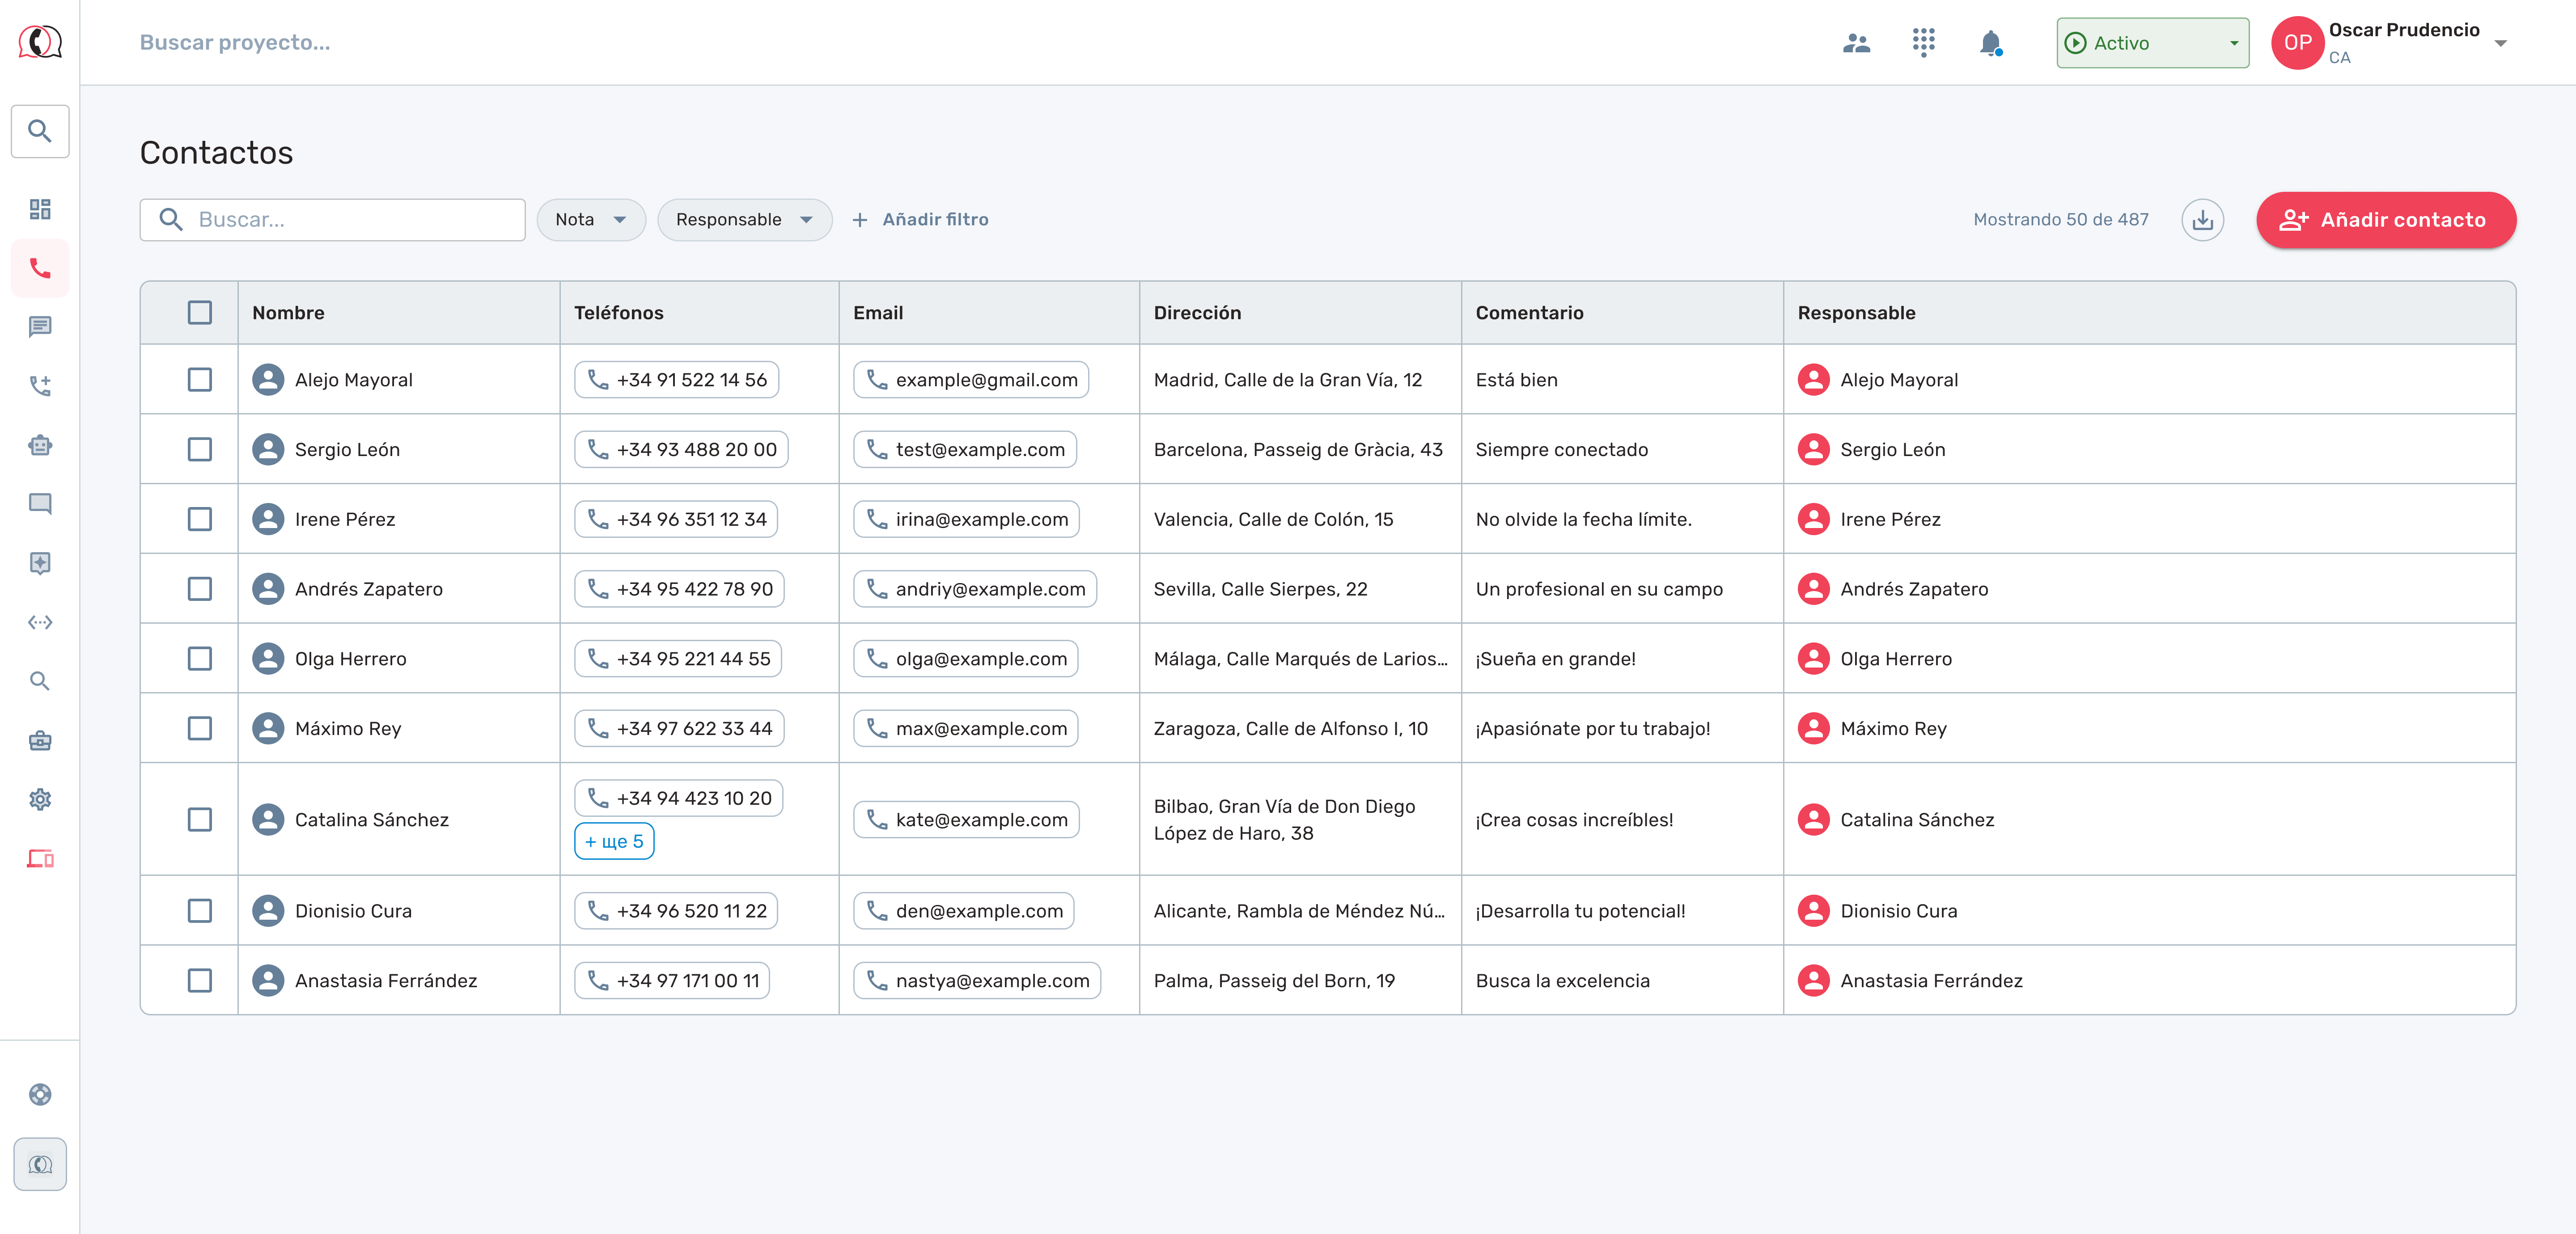Screen dimensions: 2576x1234
Task: Open the dashboard icon in sidebar
Action: 40,209
